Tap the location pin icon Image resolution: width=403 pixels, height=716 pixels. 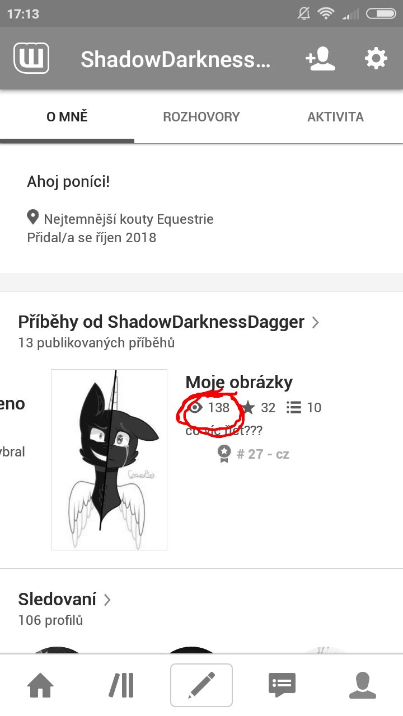click(32, 218)
